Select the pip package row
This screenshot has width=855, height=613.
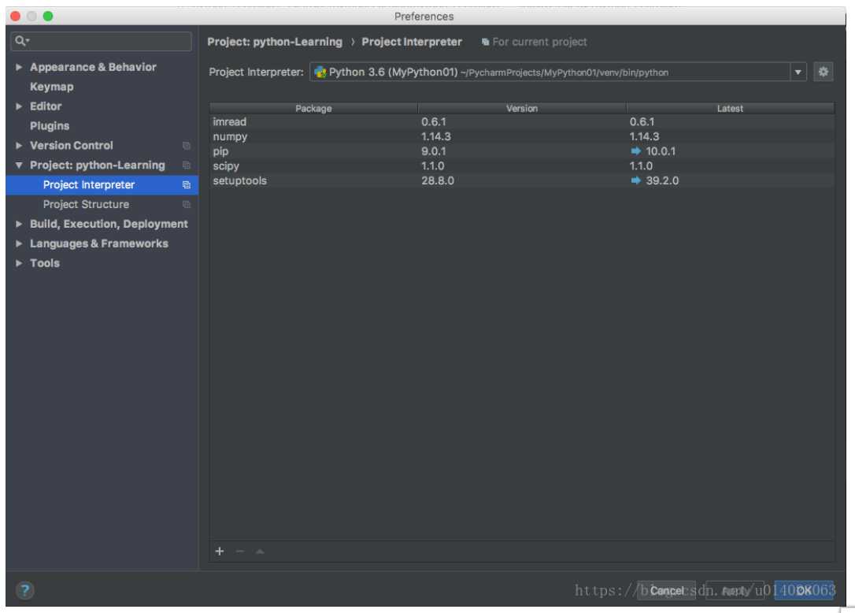522,151
